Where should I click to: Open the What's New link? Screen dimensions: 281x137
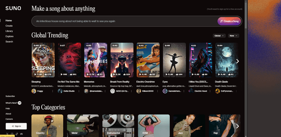[x=11, y=103]
